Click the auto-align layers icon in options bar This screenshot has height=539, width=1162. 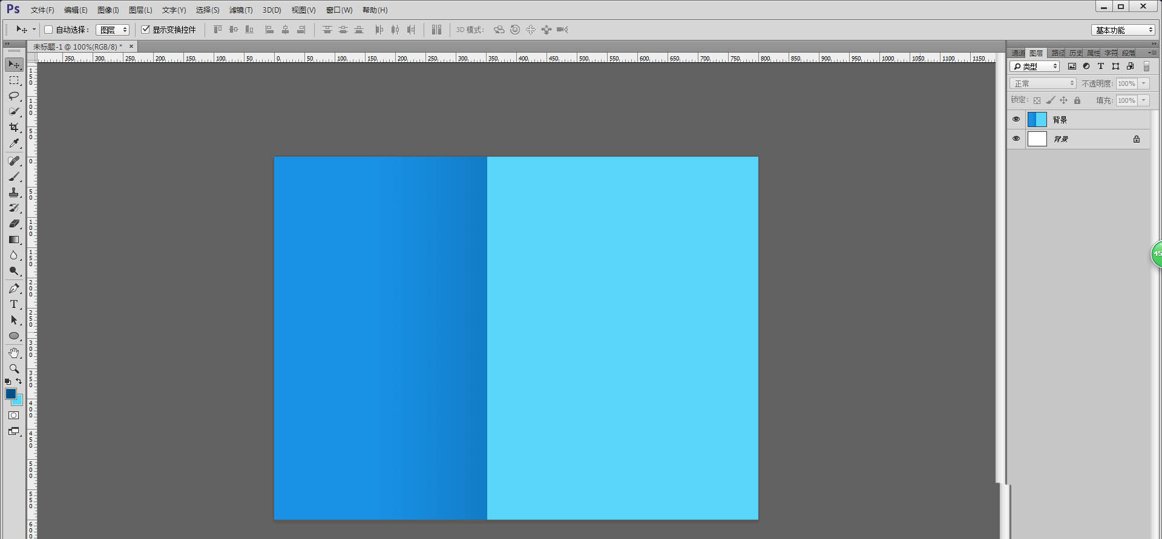[436, 30]
